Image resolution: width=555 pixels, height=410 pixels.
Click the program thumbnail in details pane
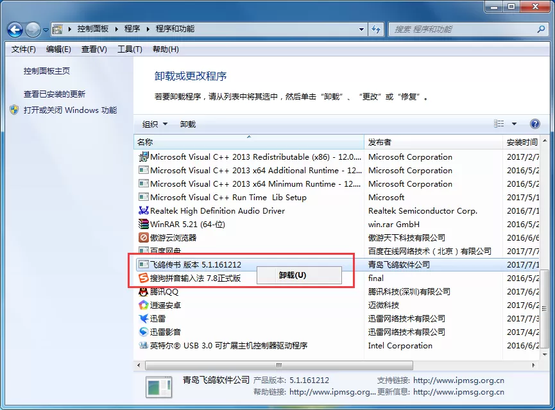point(159,387)
